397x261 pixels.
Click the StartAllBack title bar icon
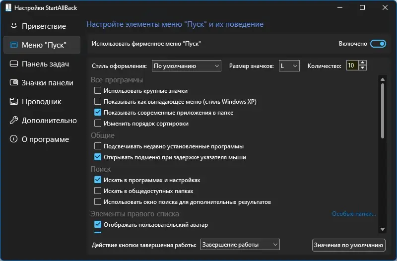coord(8,8)
